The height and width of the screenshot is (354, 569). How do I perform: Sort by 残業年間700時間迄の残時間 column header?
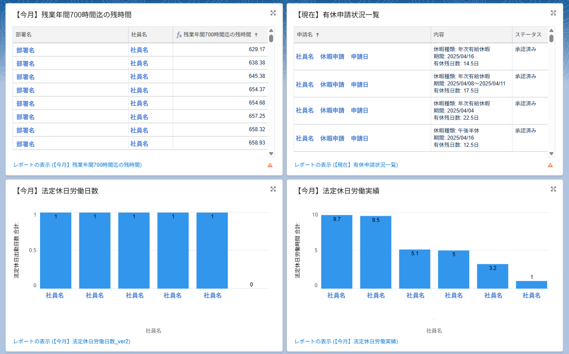217,35
